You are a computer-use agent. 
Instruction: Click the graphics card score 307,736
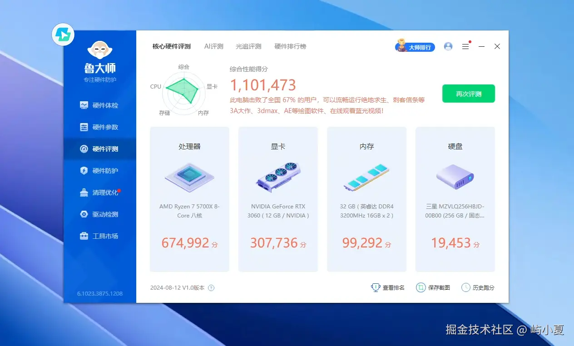click(274, 243)
